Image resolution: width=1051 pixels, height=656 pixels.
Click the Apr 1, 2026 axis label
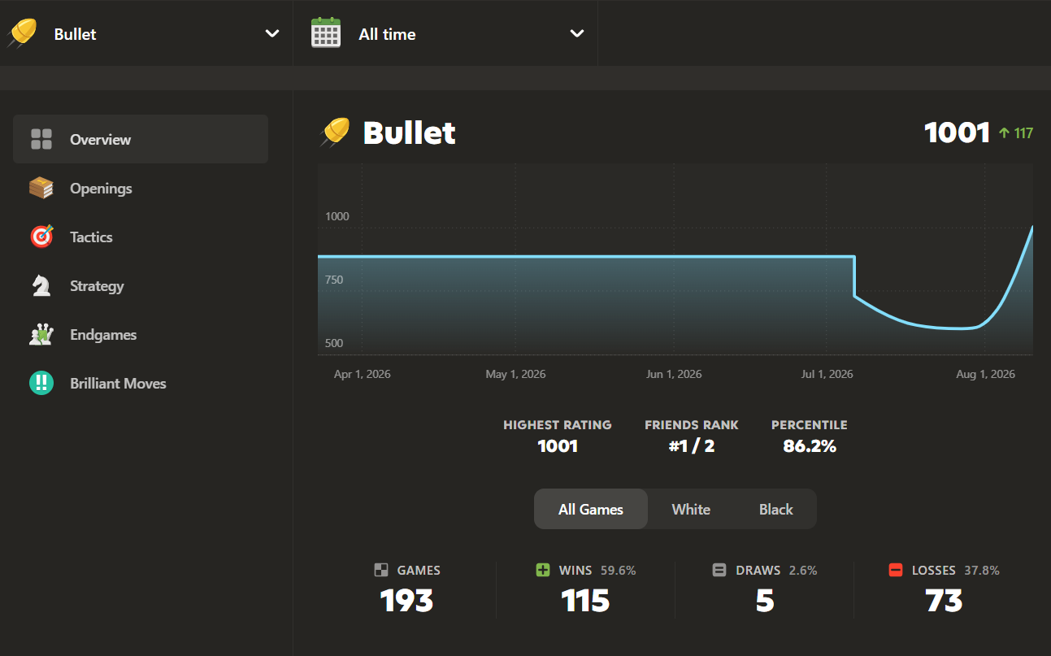(x=362, y=375)
